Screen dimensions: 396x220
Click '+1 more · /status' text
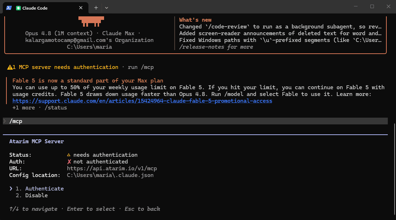point(40,108)
